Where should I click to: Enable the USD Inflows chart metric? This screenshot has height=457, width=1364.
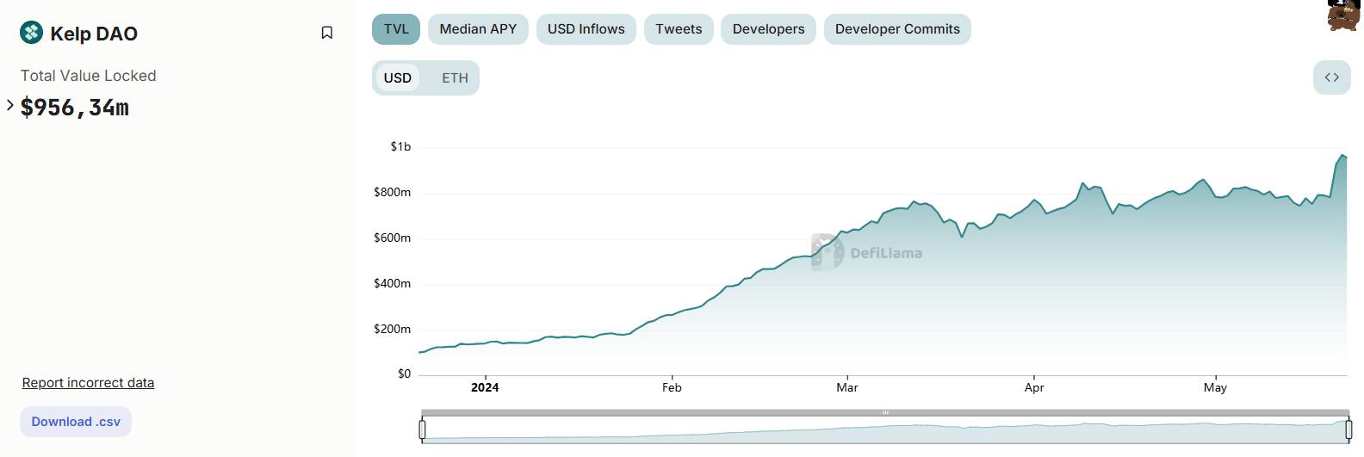(586, 29)
